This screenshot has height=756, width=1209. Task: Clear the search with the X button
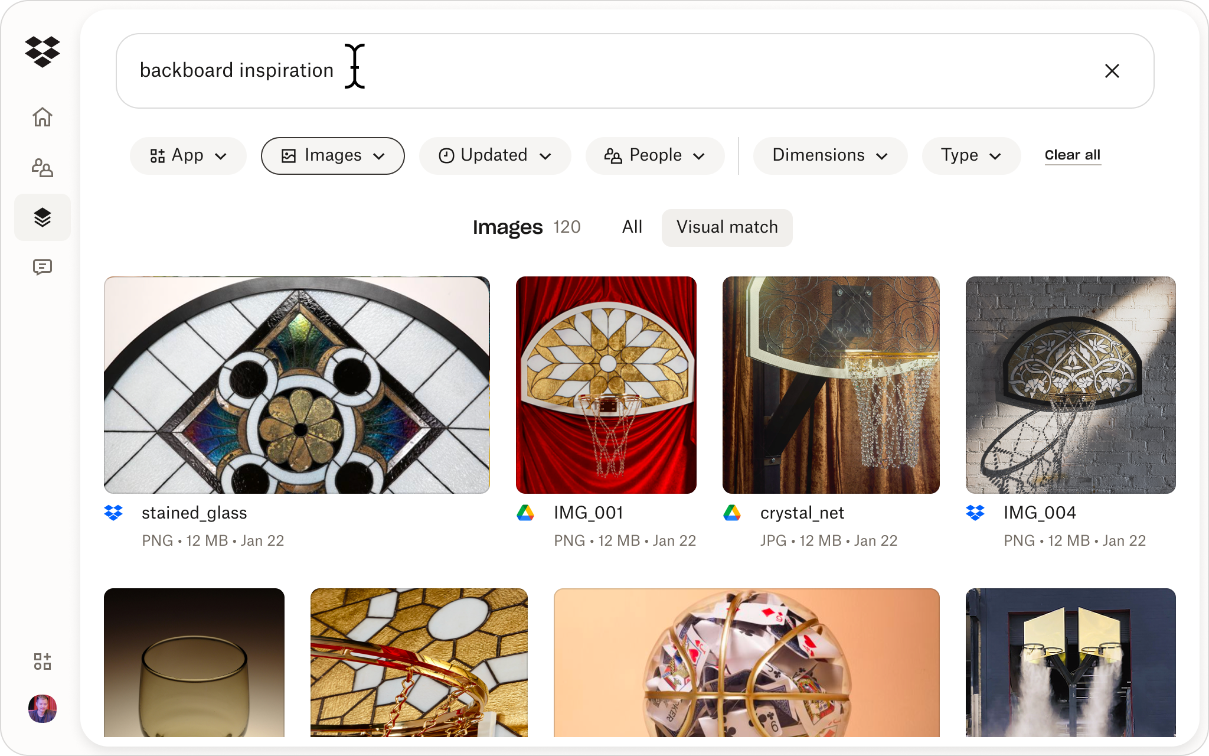coord(1112,70)
